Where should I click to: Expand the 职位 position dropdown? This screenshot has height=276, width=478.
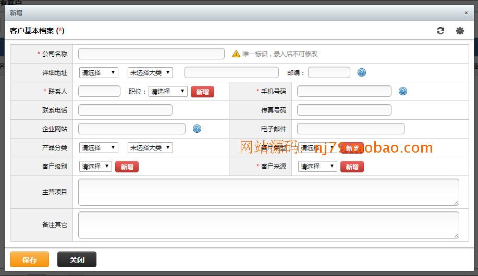pyautogui.click(x=168, y=91)
